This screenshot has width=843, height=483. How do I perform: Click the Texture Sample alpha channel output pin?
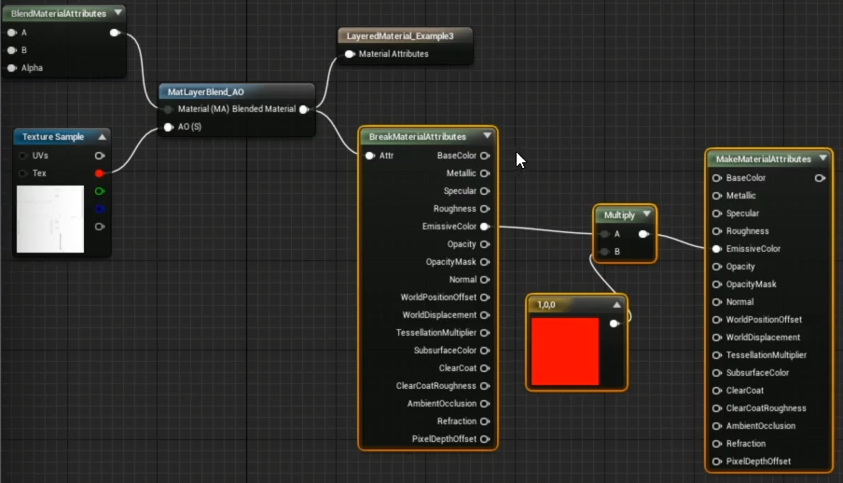(x=100, y=227)
